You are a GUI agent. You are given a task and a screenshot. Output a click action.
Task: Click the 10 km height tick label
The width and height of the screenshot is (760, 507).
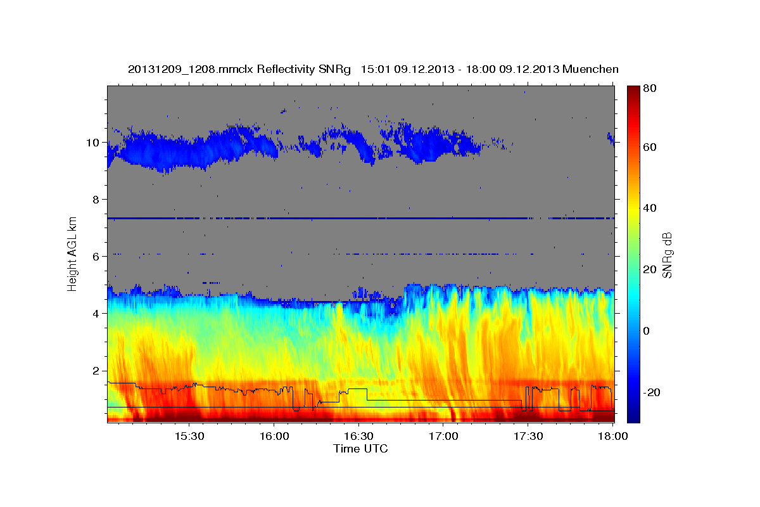pyautogui.click(x=92, y=143)
